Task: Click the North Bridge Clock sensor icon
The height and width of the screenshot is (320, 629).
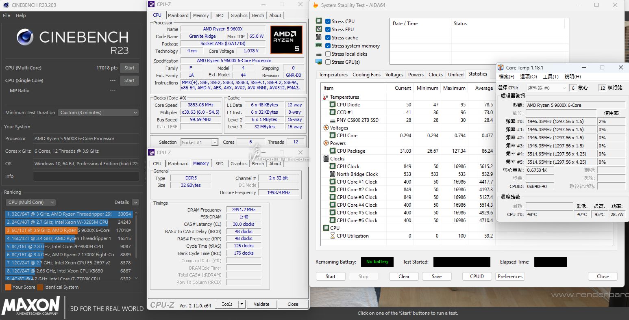Action: click(333, 174)
